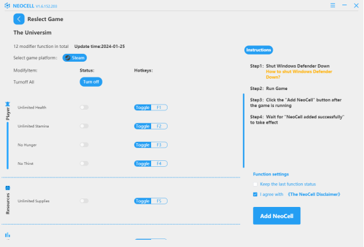364x247 pixels.
Task: Click the Toggle F4 hotkey button
Action: point(150,164)
